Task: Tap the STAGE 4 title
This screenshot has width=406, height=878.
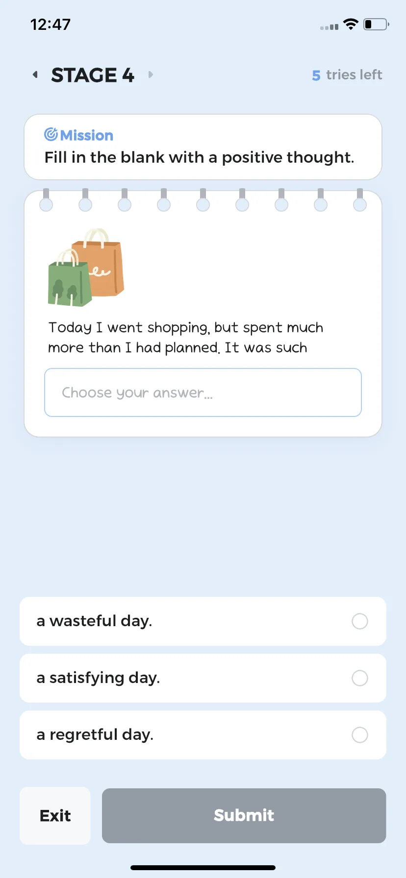Action: pyautogui.click(x=93, y=75)
